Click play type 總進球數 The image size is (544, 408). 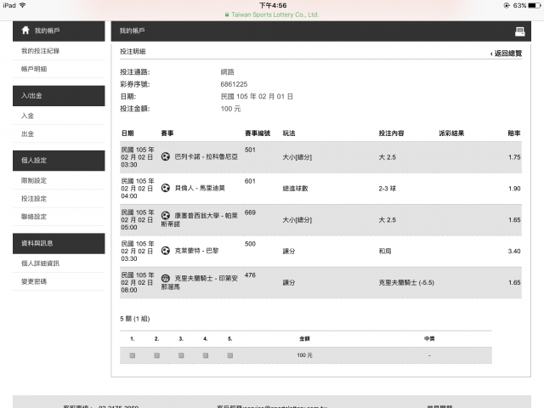click(295, 189)
